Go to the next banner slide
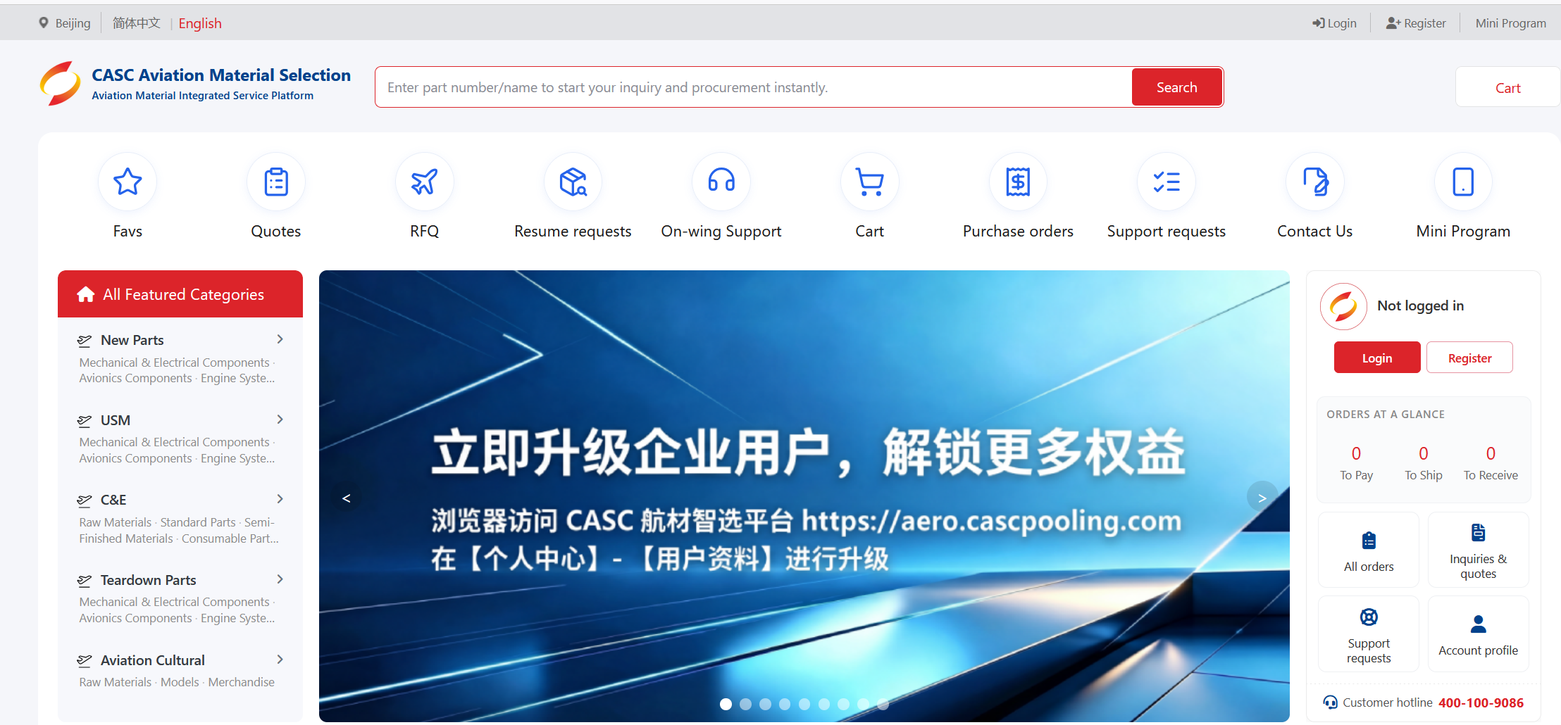1561x725 pixels. [1262, 498]
